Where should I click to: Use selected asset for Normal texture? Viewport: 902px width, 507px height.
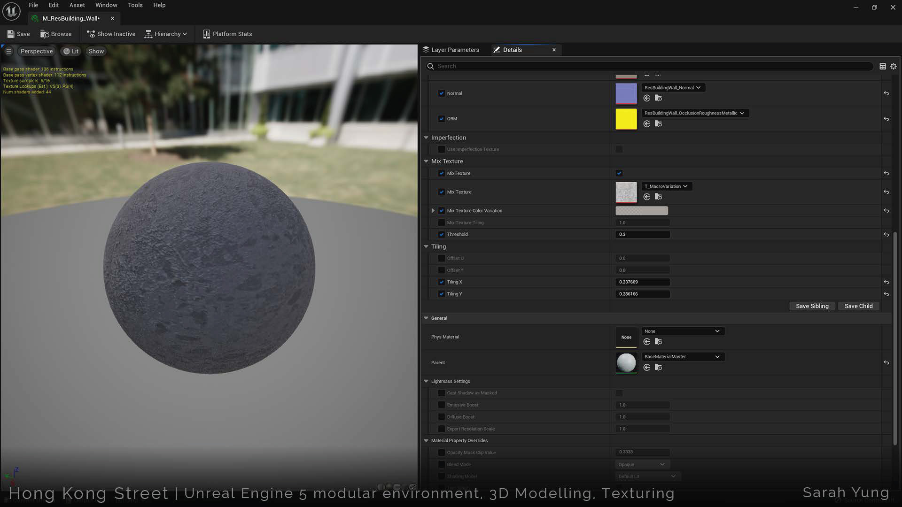coord(647,98)
